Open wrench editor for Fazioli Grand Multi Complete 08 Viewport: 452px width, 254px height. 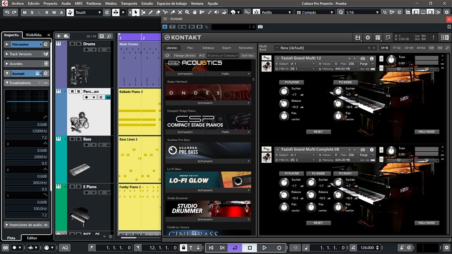point(267,149)
